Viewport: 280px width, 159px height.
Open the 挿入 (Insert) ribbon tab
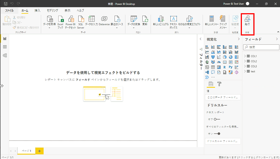(37, 10)
